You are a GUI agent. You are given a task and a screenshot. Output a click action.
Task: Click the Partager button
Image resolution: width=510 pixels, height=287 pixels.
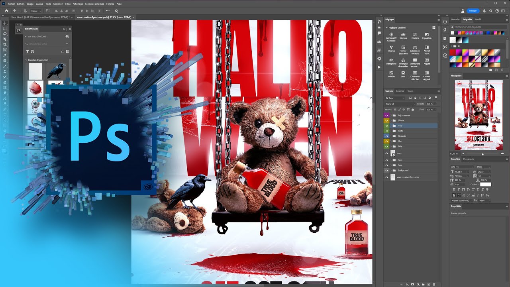click(473, 11)
